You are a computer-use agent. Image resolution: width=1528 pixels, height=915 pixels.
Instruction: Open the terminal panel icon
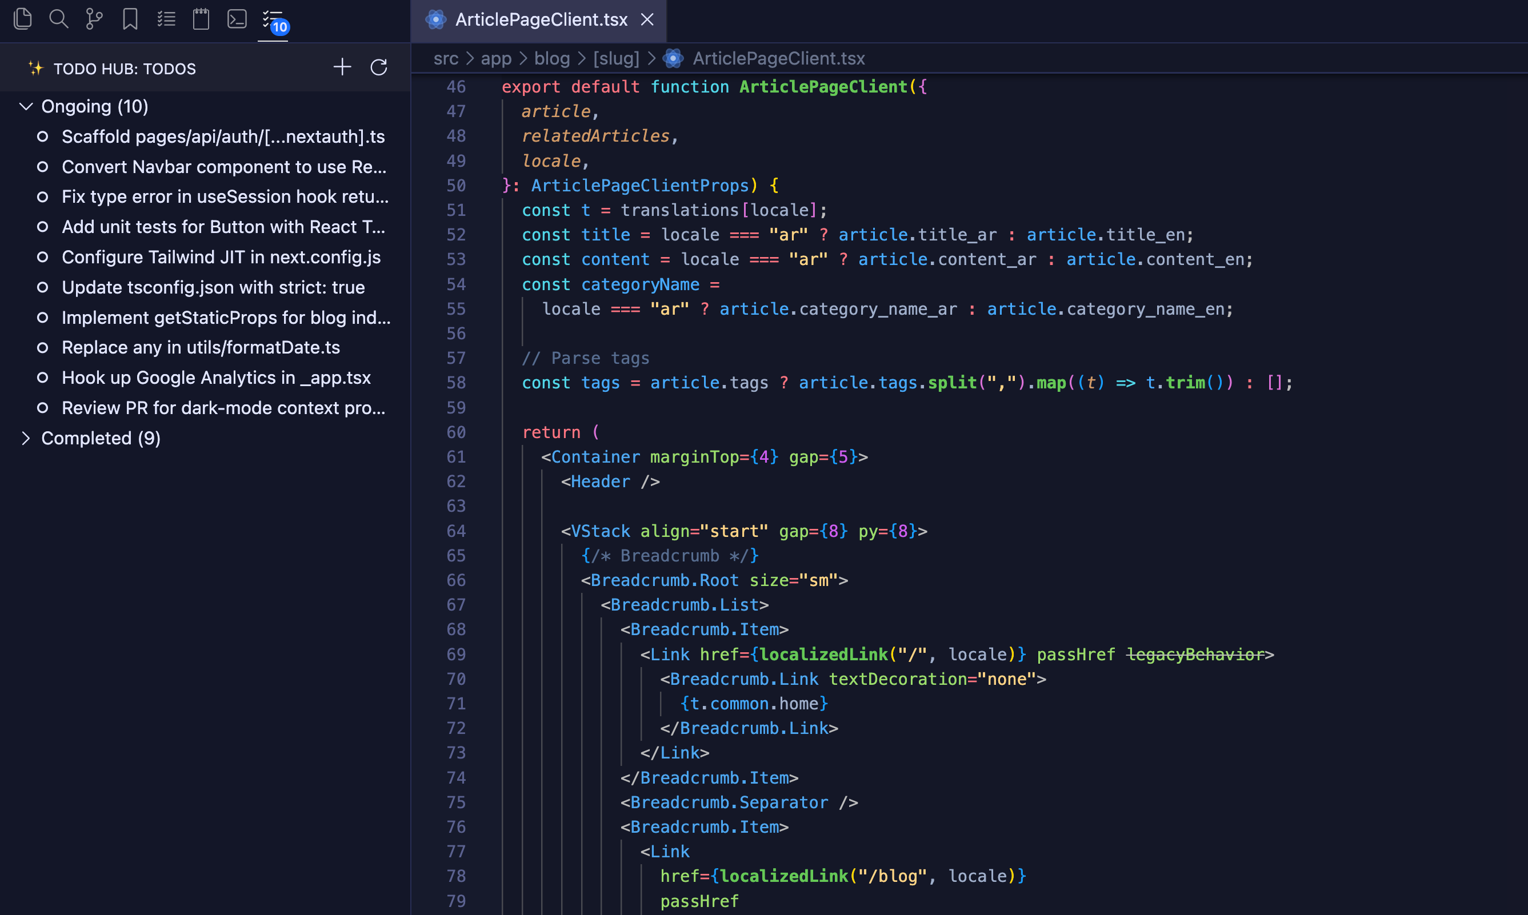point(236,18)
